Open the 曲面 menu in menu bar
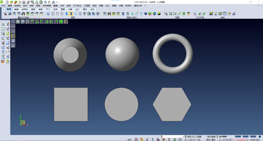Image resolution: width=263 pixels, height=141 pixels. pos(38,6)
